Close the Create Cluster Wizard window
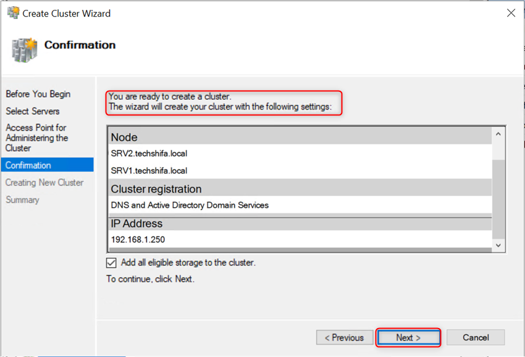The image size is (525, 357). (x=511, y=13)
